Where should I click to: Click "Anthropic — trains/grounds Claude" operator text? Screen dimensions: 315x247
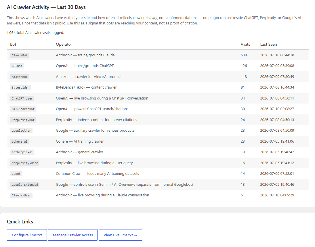point(85,55)
